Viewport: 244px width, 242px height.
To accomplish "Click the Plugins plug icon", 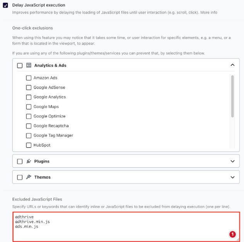I will pos(29,161).
